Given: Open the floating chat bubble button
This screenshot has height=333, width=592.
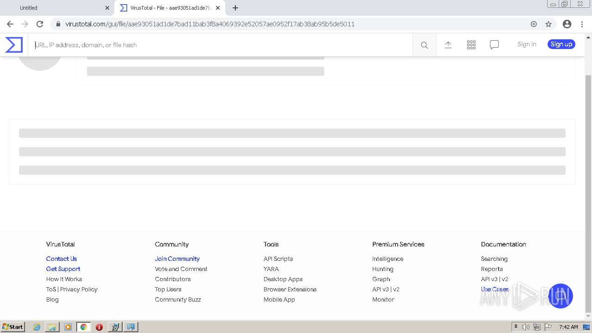Looking at the screenshot, I should click(x=560, y=296).
